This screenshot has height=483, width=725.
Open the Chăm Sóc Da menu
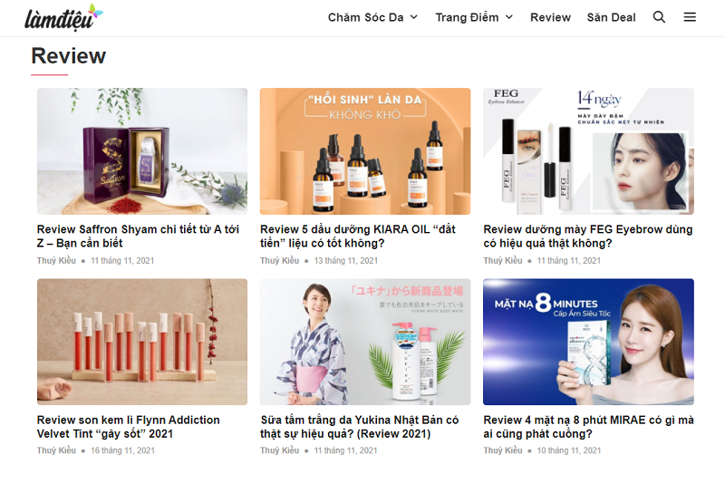[x=366, y=17]
